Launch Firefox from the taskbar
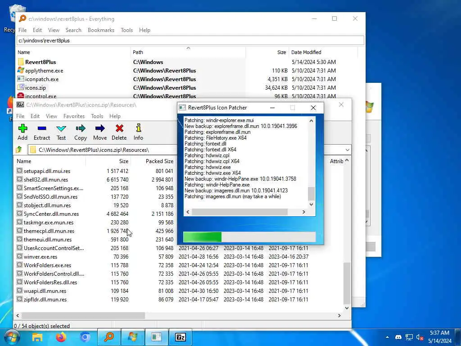This screenshot has height=346, width=461. (x=61, y=337)
